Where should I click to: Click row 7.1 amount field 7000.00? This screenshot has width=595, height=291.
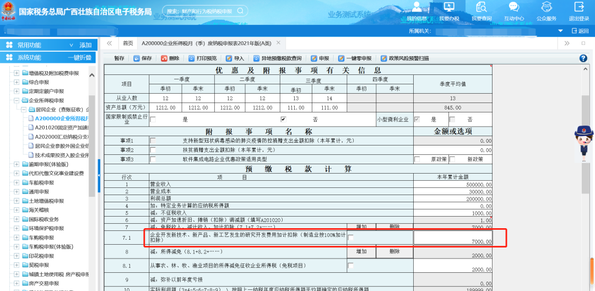[453, 238]
